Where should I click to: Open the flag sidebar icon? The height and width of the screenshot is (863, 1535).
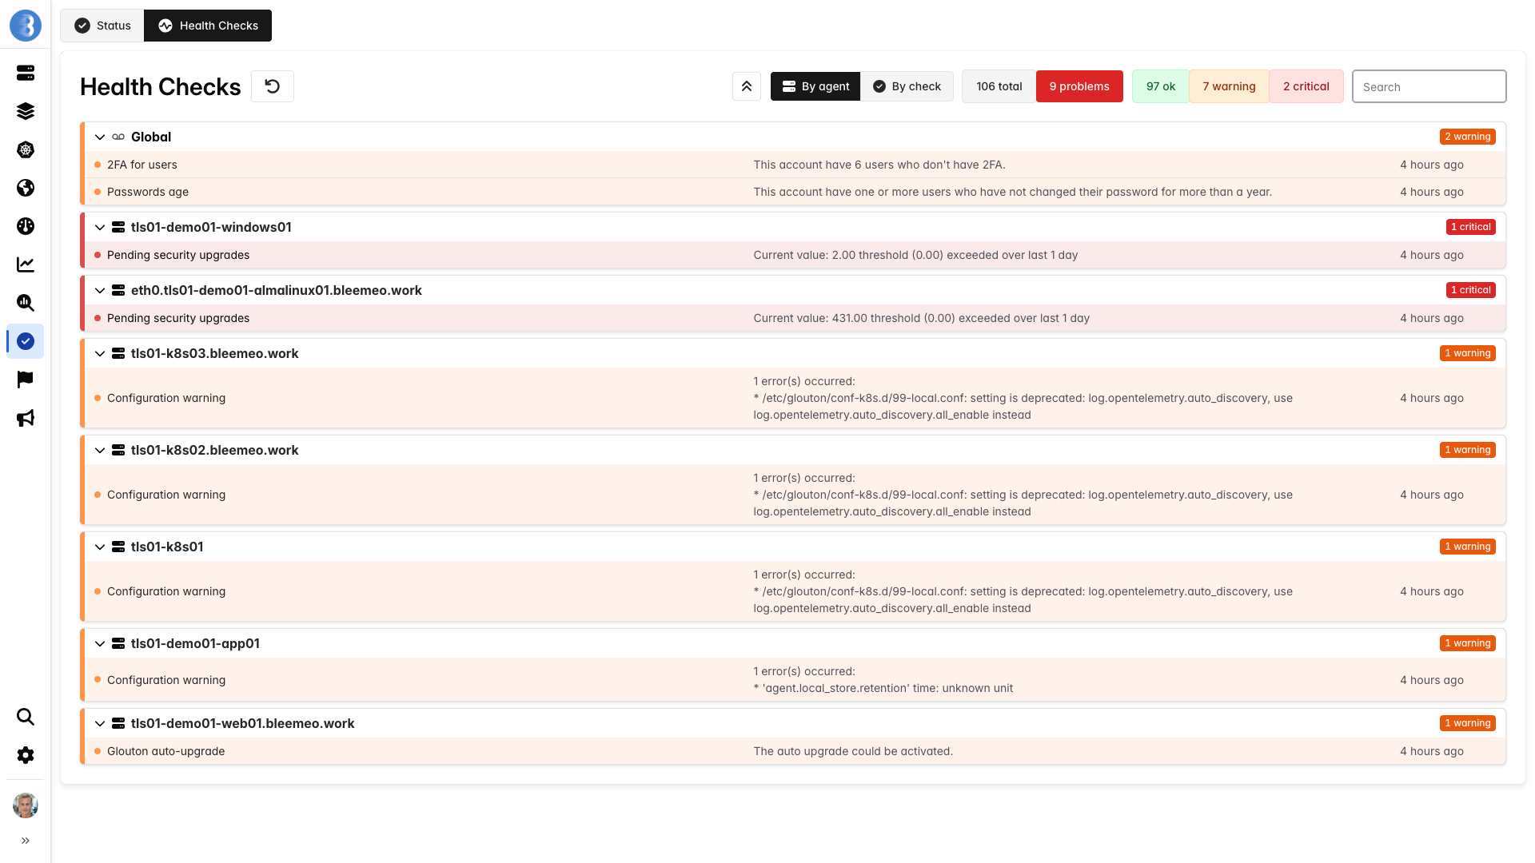click(x=26, y=380)
